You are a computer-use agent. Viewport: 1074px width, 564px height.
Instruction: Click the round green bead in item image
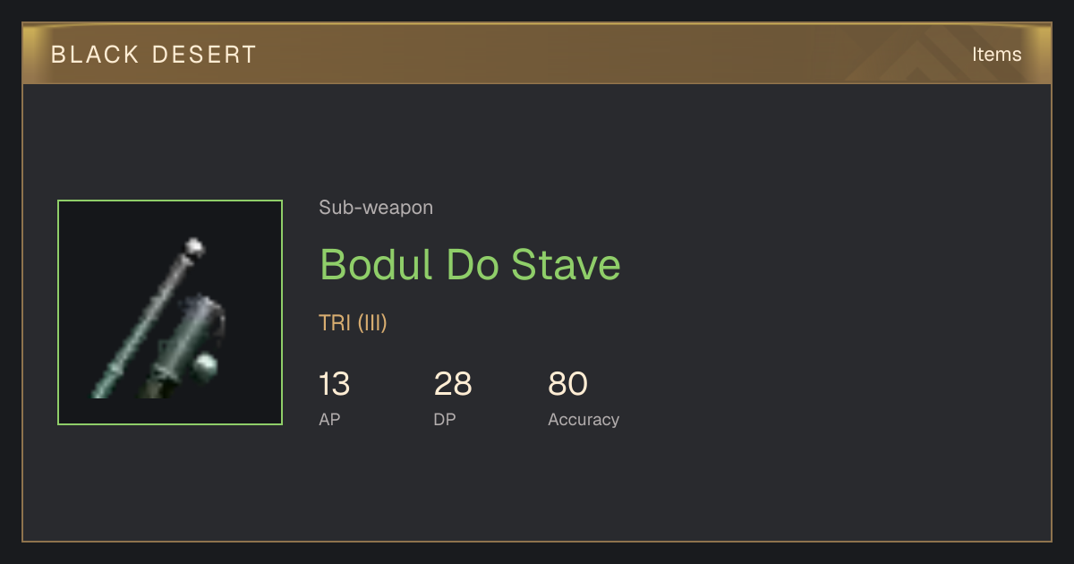[x=207, y=366]
